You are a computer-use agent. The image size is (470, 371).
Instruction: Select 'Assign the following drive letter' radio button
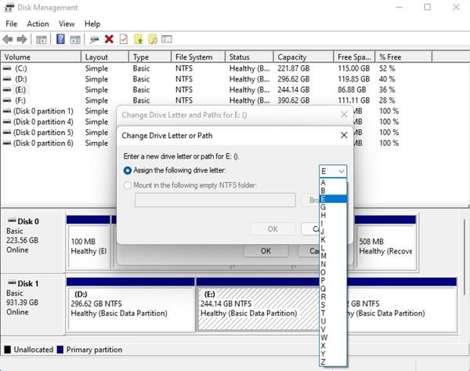(x=128, y=170)
